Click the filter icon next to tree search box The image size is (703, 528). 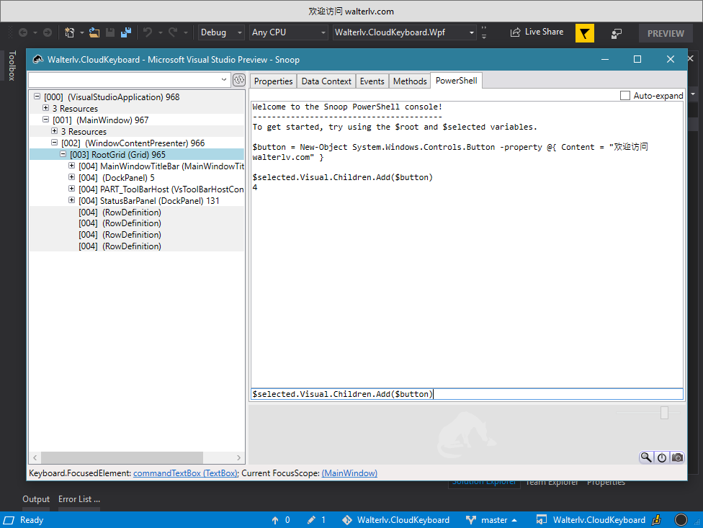coord(238,79)
